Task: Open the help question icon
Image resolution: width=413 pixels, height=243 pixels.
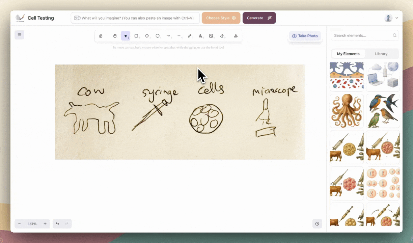Action: coord(317,224)
